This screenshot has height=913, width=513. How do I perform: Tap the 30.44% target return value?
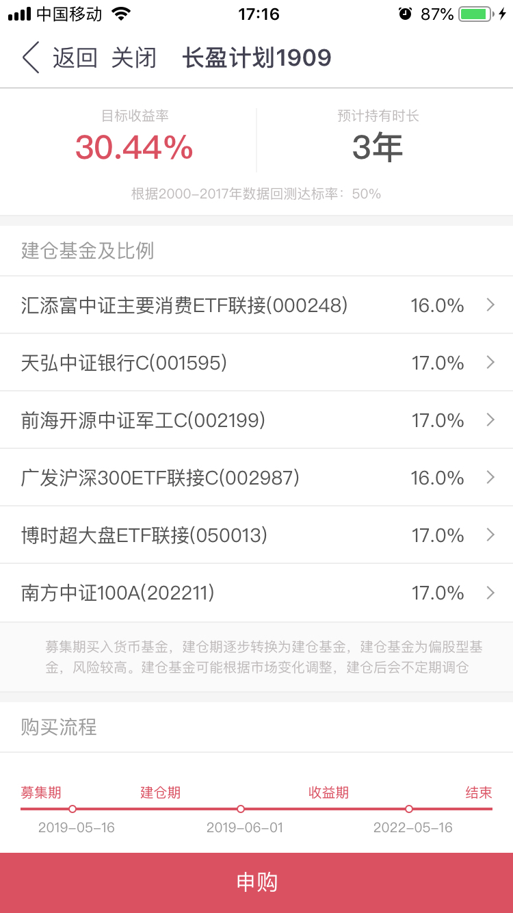tap(134, 148)
